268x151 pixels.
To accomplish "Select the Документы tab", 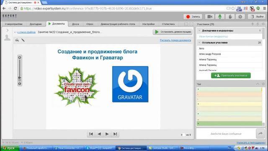I will pos(57,24).
